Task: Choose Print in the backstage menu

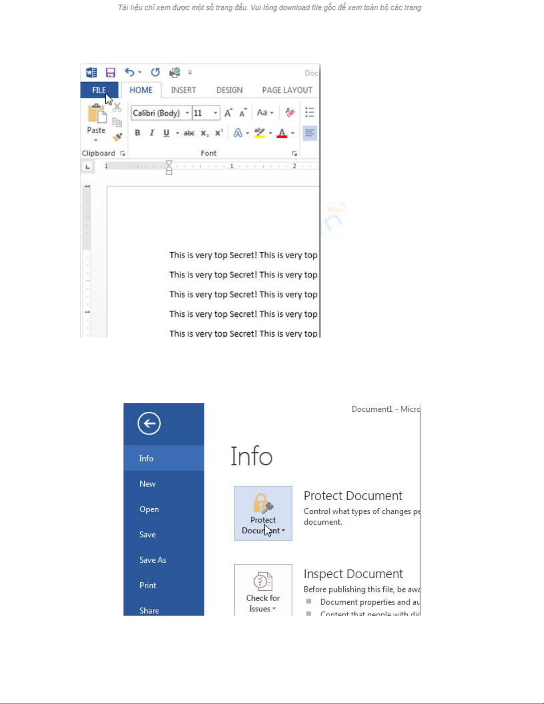Action: pyautogui.click(x=164, y=585)
